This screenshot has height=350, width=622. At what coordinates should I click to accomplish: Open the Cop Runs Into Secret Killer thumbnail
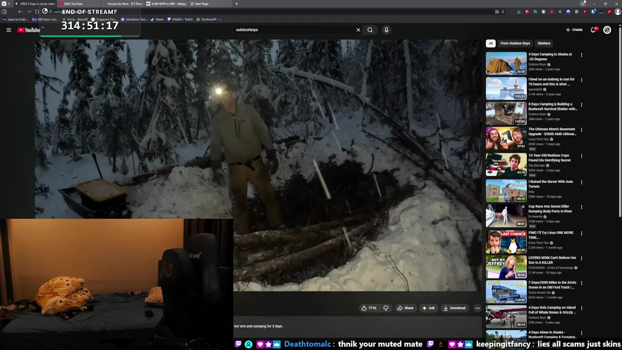pos(506,215)
